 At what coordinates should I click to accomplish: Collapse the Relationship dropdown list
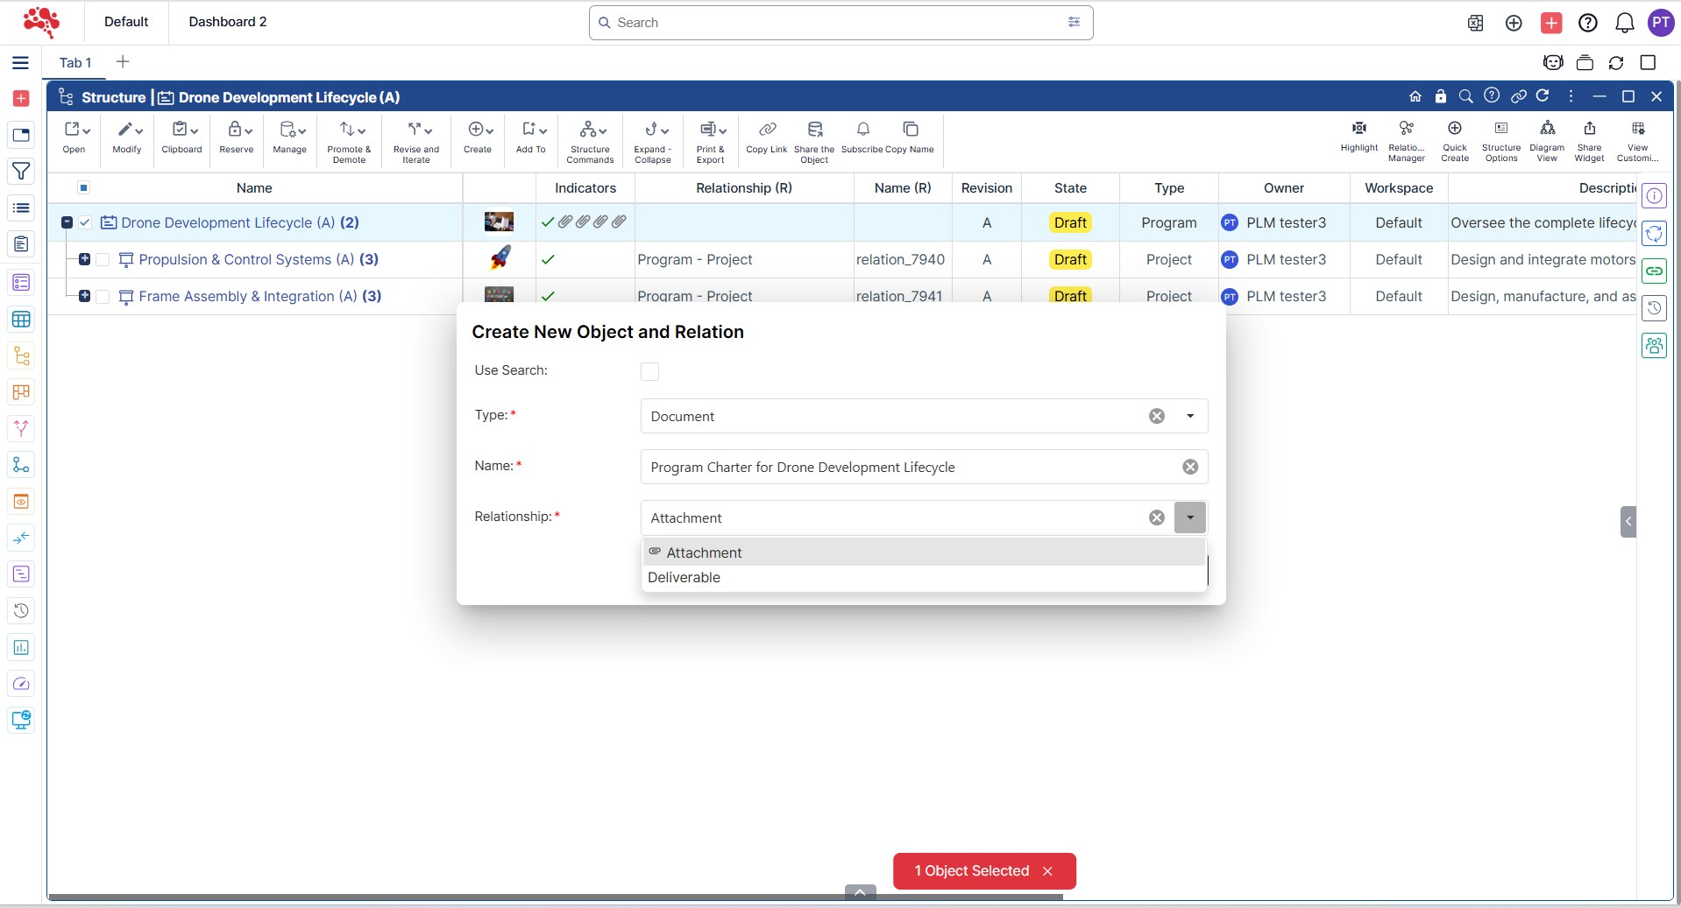(1189, 517)
